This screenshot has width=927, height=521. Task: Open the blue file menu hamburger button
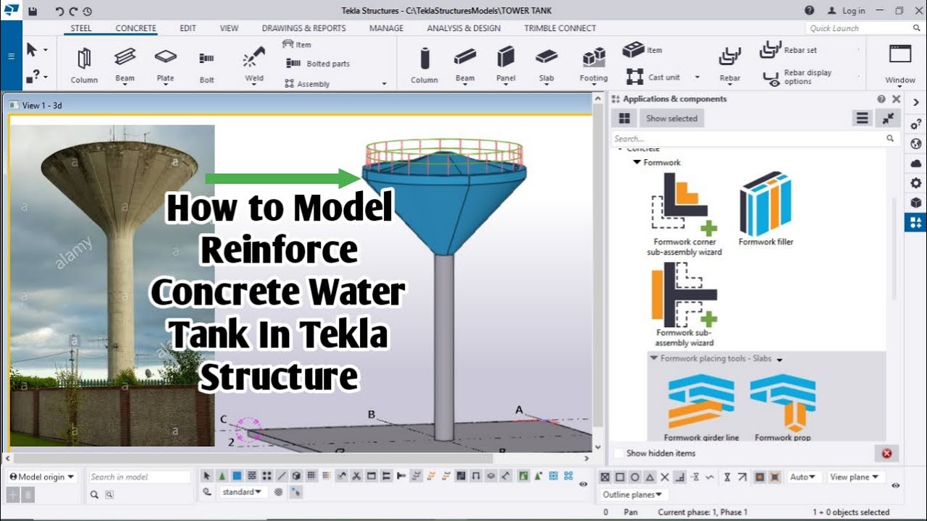pos(10,56)
